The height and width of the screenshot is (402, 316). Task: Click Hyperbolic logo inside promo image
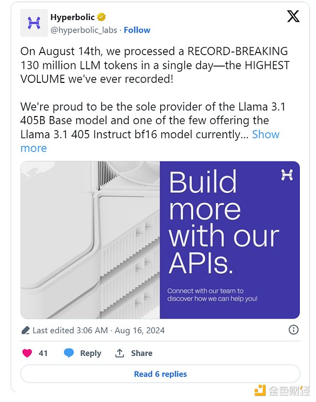coord(287,175)
